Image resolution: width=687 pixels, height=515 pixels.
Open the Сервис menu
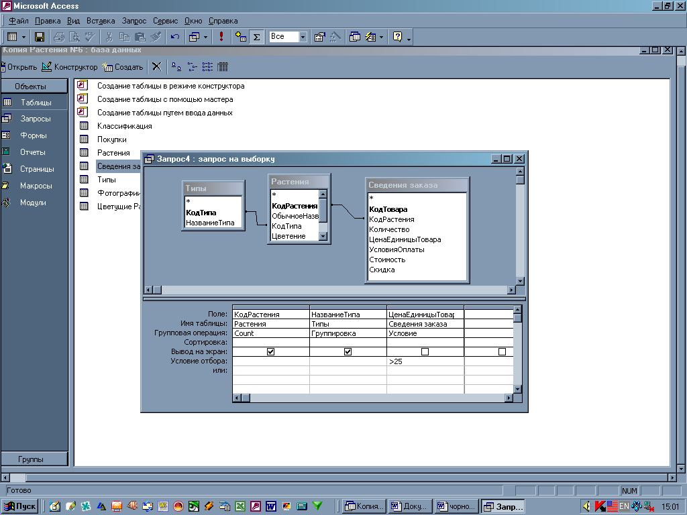point(165,21)
